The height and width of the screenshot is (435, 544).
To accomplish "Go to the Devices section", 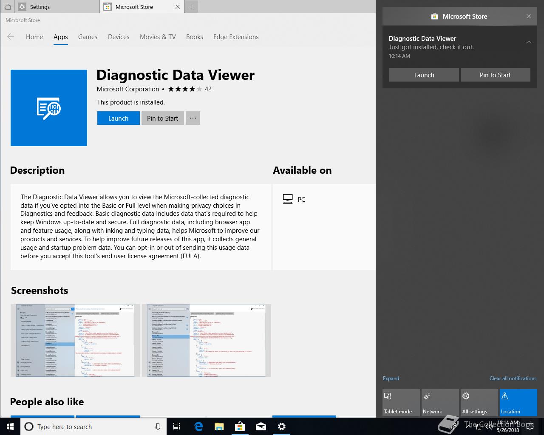I will pyautogui.click(x=119, y=37).
